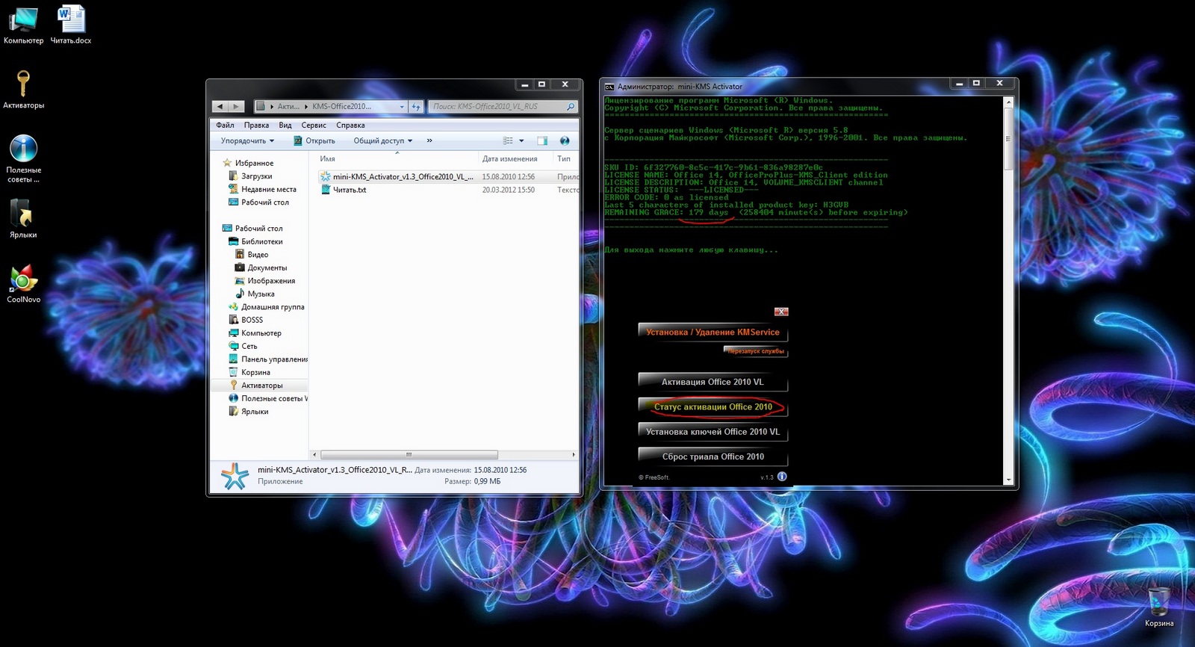This screenshot has width=1195, height=647.
Task: Click the console icon in the mini-KMS Activator title bar
Action: point(609,87)
